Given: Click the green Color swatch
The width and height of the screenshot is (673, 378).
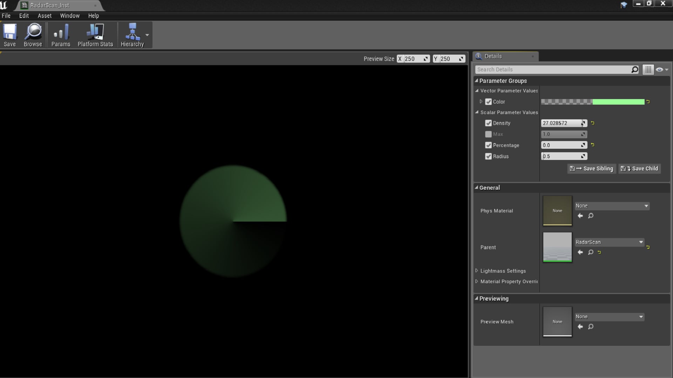Looking at the screenshot, I should tap(619, 101).
